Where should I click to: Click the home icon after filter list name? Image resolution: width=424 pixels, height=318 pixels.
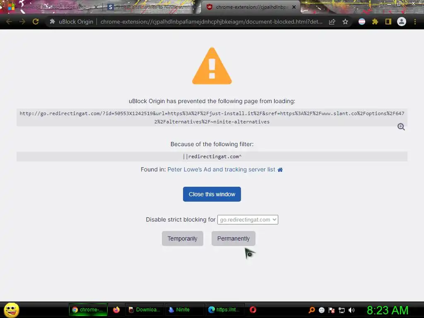(x=280, y=169)
